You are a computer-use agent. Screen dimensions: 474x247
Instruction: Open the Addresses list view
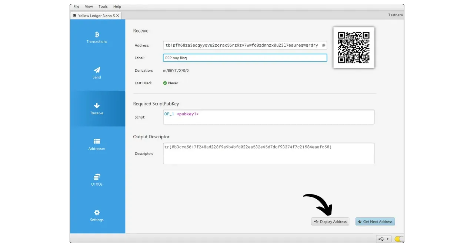(x=97, y=144)
